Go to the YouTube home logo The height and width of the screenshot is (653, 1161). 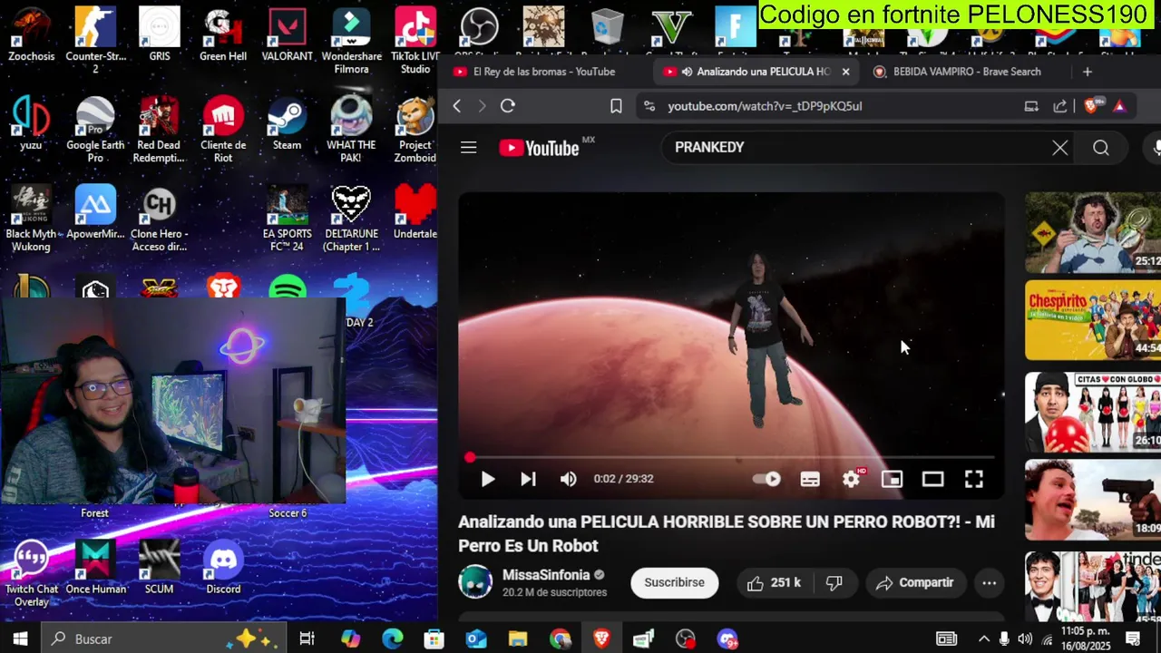(540, 148)
